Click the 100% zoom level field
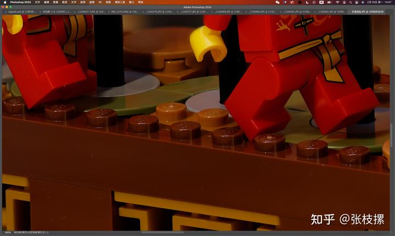This screenshot has width=395, height=236. click(8, 233)
